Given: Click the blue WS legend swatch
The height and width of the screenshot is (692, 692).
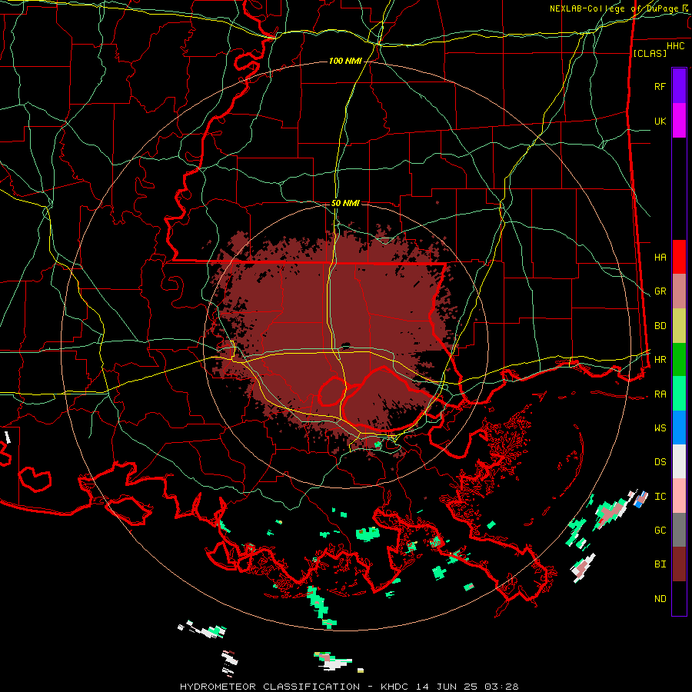Looking at the screenshot, I should point(679,428).
